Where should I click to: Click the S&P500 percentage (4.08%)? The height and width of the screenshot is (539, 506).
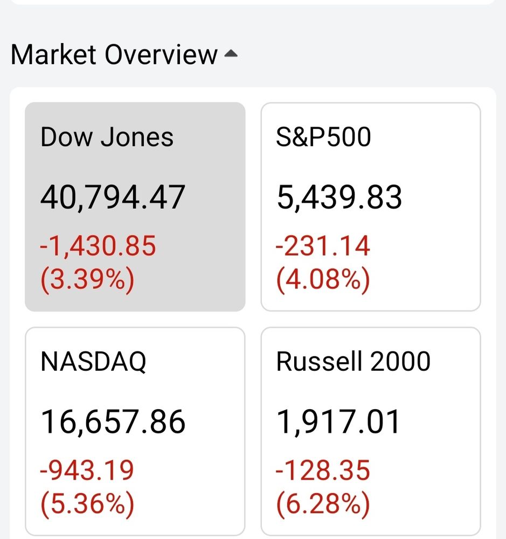click(323, 280)
